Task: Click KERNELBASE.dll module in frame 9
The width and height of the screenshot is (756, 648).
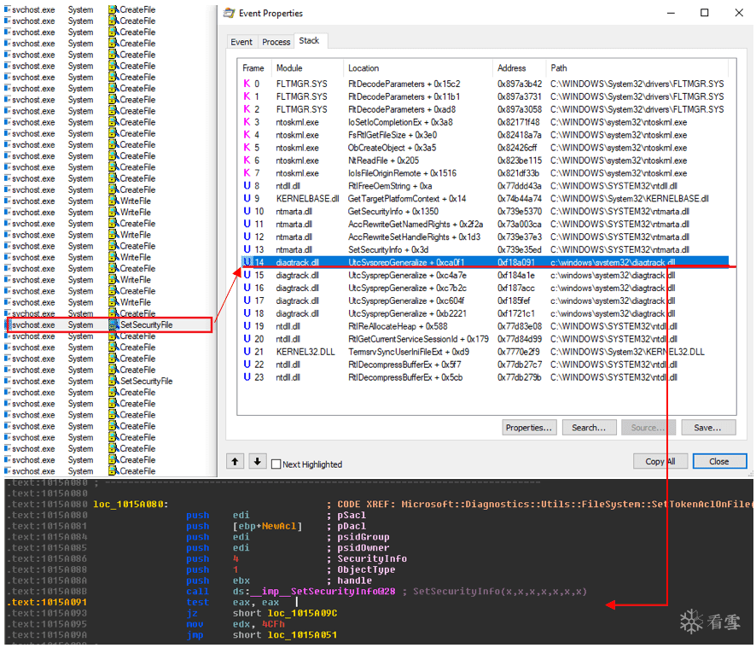Action: pyautogui.click(x=308, y=199)
